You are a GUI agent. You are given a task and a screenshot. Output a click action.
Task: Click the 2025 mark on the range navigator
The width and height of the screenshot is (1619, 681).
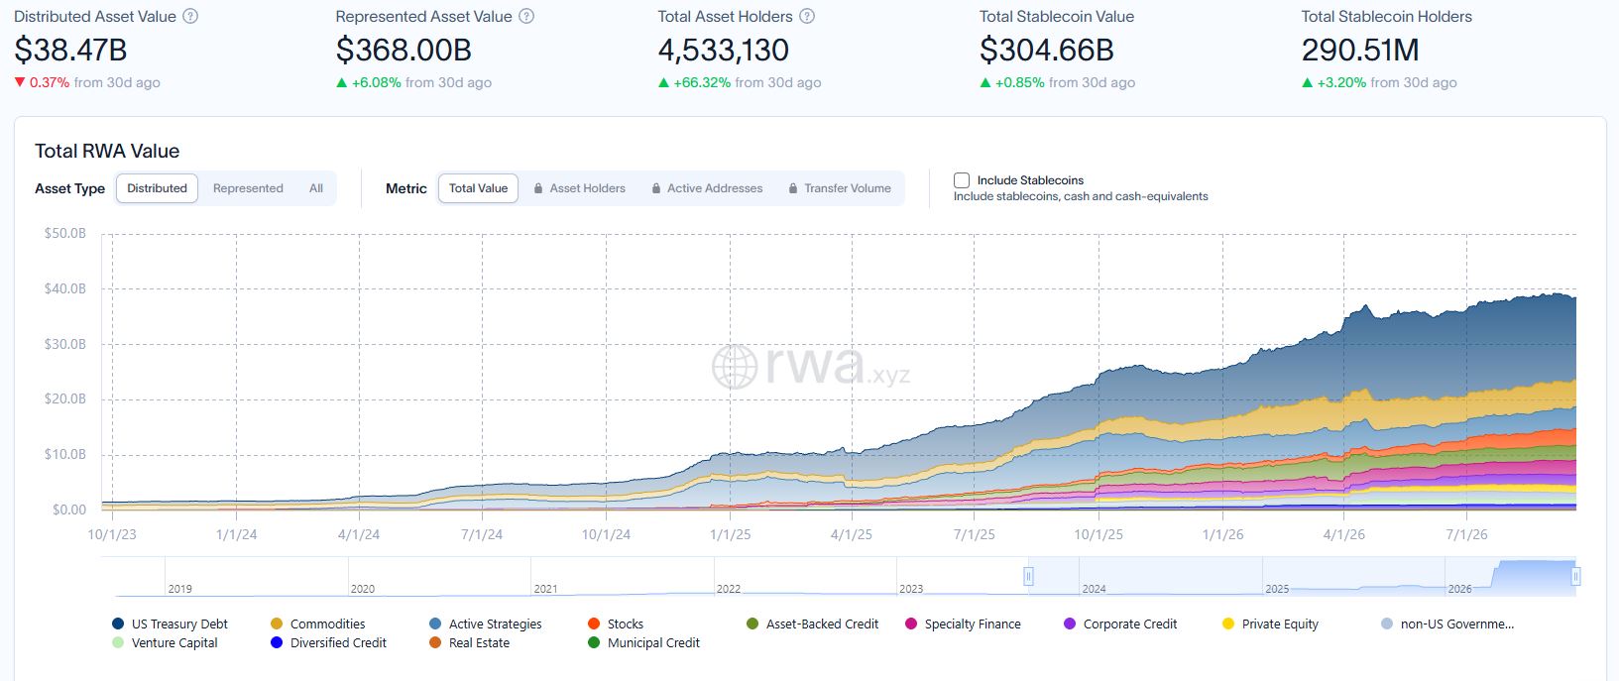(1277, 588)
